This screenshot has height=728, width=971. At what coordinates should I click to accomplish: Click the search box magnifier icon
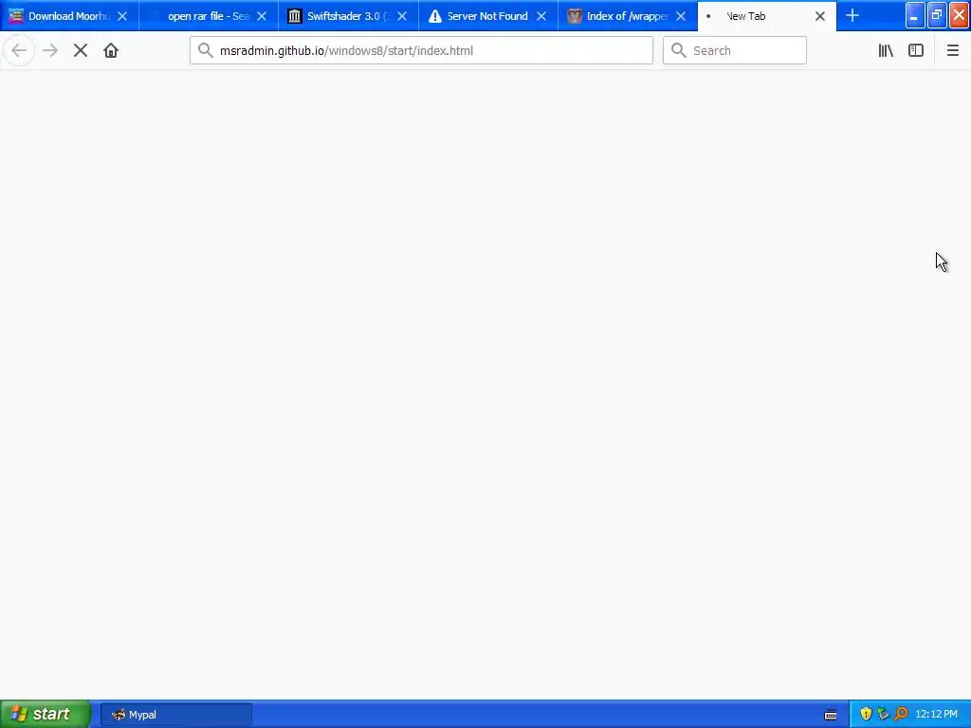[x=679, y=50]
